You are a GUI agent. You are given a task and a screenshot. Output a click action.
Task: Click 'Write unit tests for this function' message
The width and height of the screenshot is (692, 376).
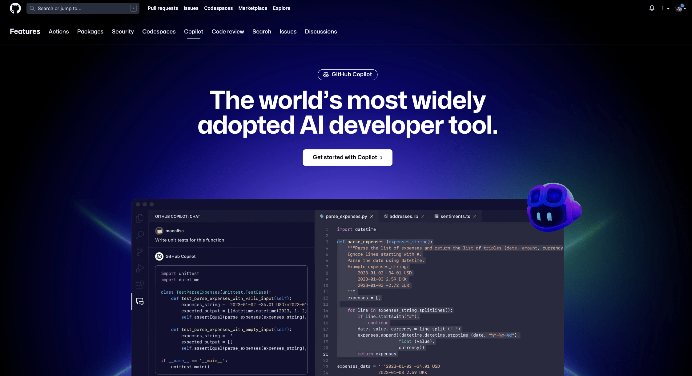click(190, 240)
